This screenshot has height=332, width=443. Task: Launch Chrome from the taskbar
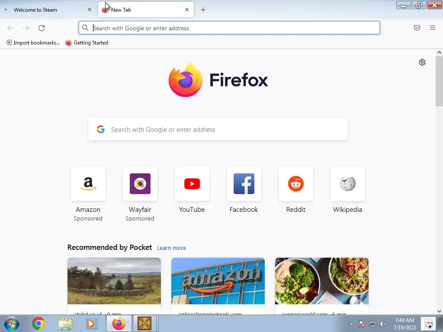[39, 323]
